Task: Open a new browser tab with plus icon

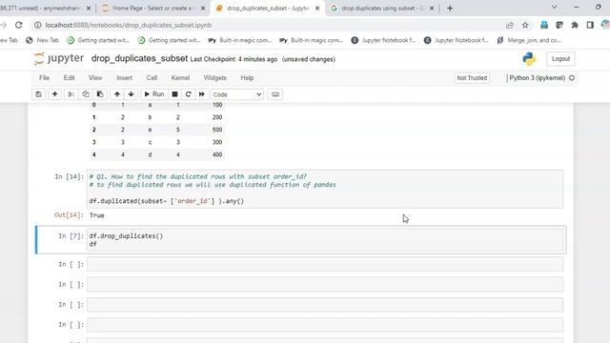Action: pyautogui.click(x=450, y=8)
